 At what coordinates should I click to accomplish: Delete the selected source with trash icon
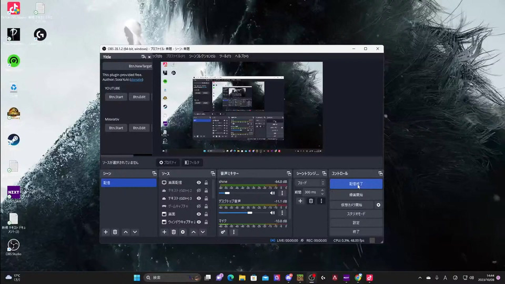174,232
